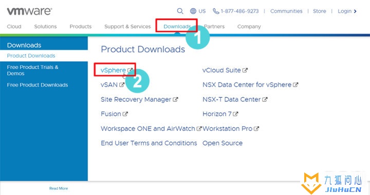This screenshot has width=370, height=195.
Task: Click the Read More link
Action: point(59,188)
